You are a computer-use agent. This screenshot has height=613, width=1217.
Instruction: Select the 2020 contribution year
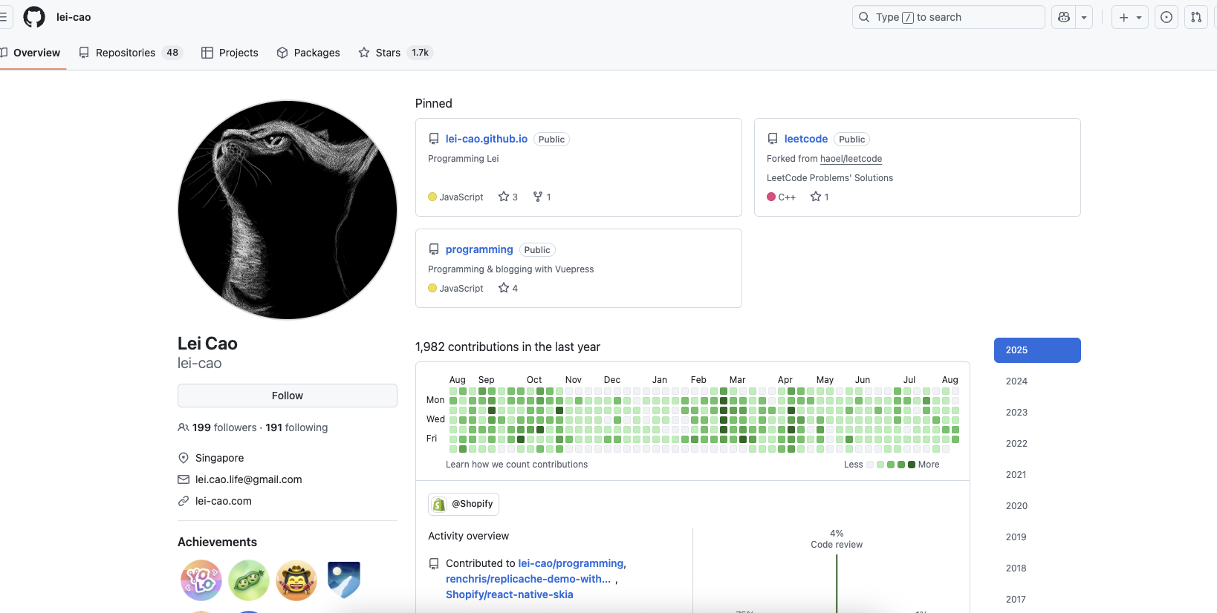(x=1037, y=506)
